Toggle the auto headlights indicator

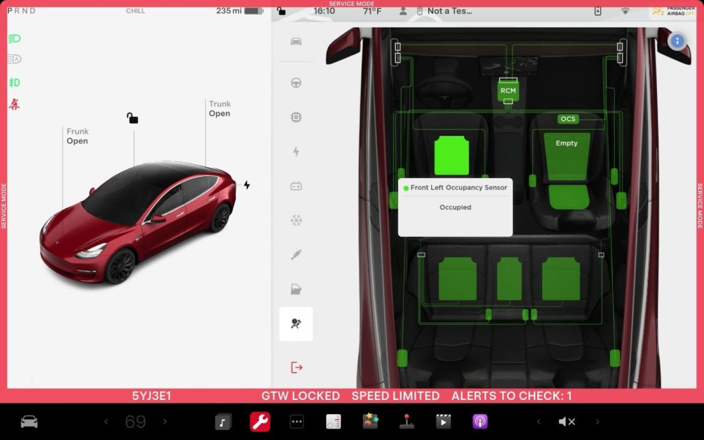15,59
